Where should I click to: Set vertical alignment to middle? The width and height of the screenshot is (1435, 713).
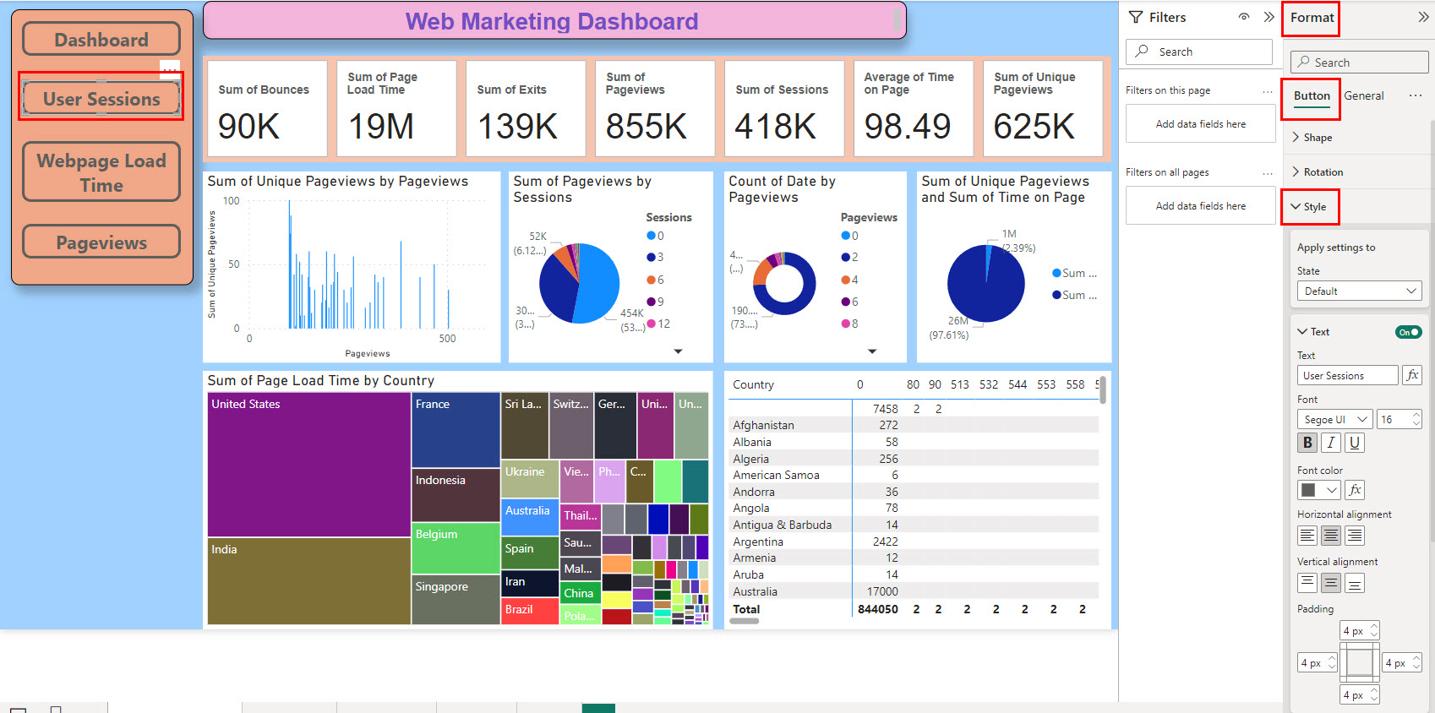pos(1331,583)
